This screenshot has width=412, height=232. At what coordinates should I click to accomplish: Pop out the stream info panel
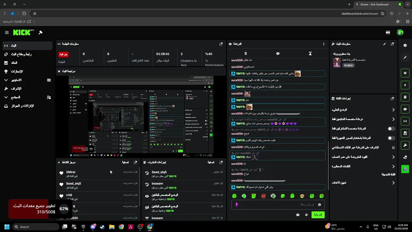click(392, 44)
